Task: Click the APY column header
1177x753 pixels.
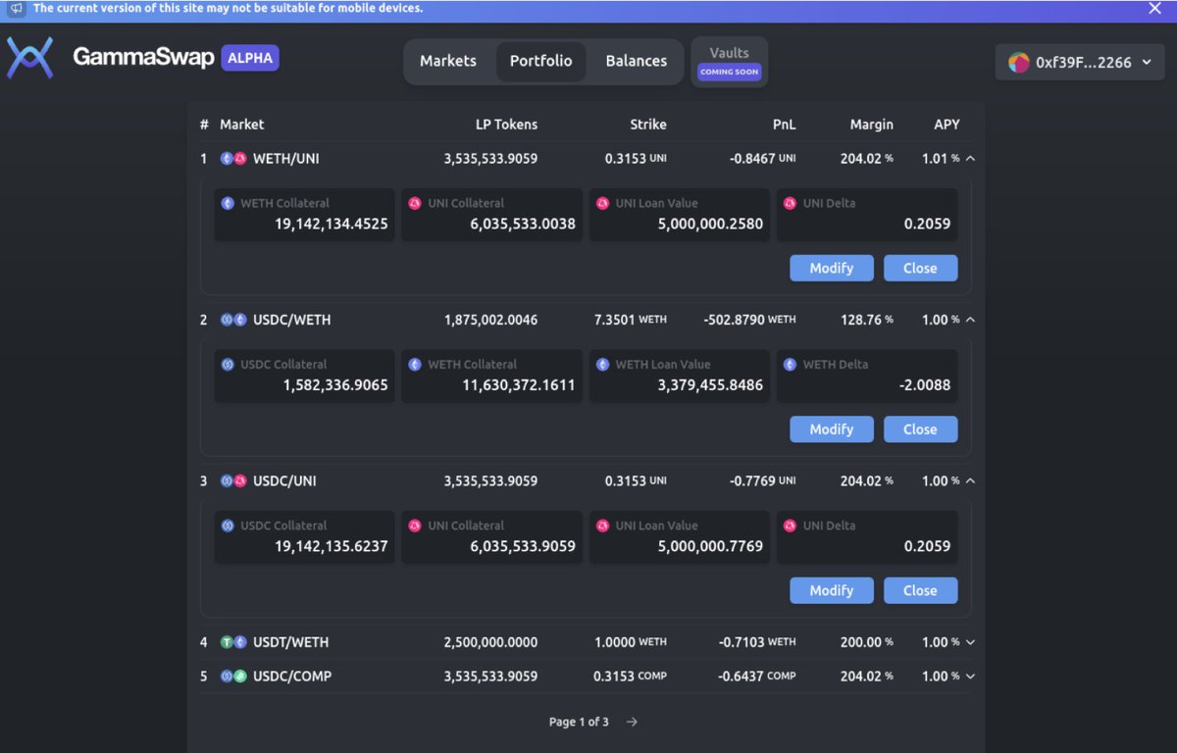Action: (x=947, y=125)
